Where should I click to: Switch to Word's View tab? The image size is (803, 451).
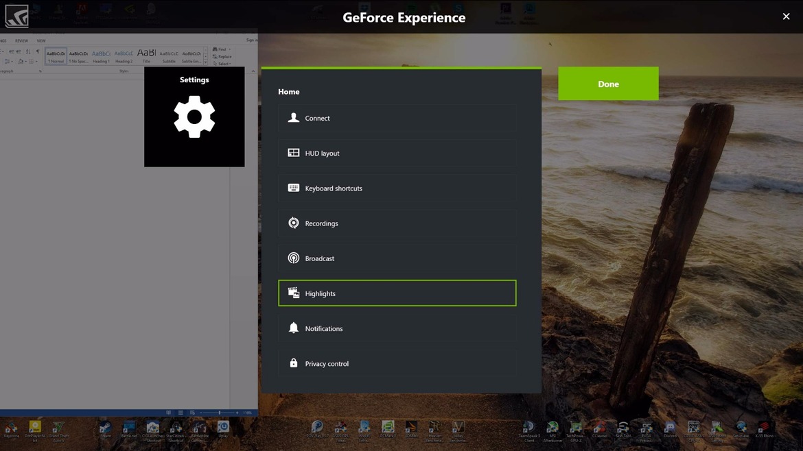41,41
